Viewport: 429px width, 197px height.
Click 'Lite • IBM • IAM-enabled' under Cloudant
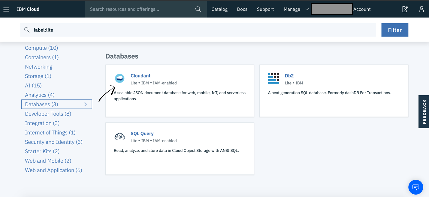point(154,83)
